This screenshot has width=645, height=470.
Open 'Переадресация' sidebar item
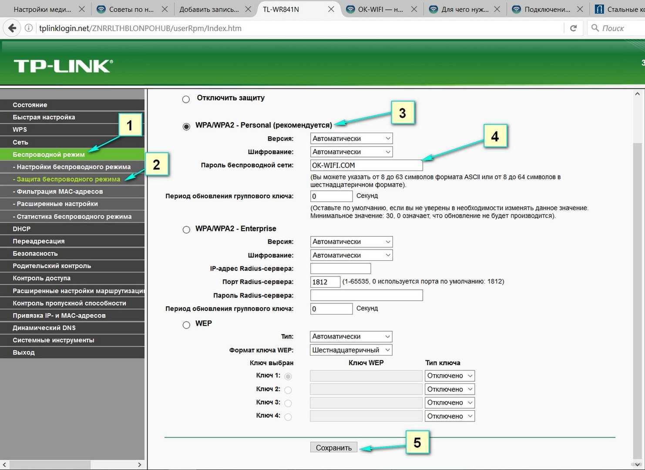click(72, 241)
